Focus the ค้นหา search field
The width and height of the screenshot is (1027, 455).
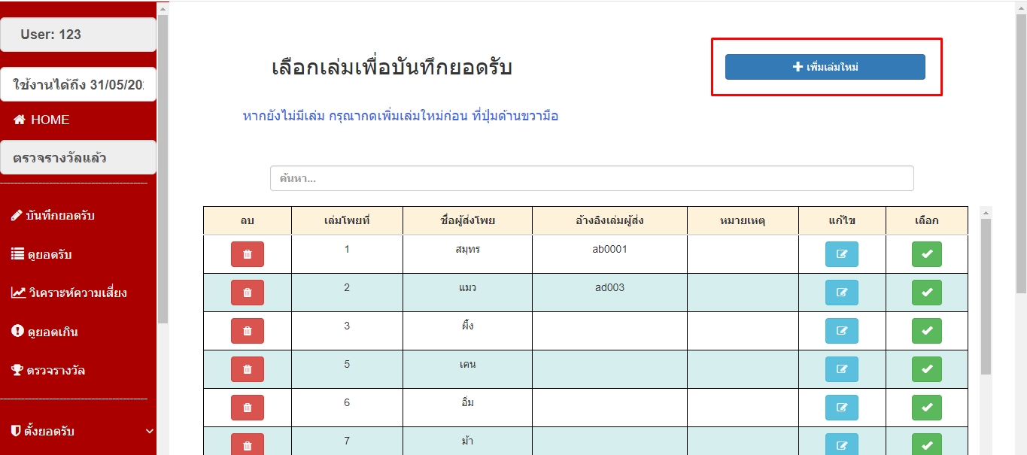[x=591, y=178]
